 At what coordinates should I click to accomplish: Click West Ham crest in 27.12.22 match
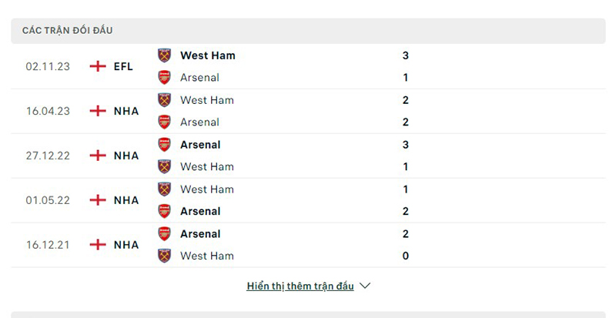(x=164, y=166)
